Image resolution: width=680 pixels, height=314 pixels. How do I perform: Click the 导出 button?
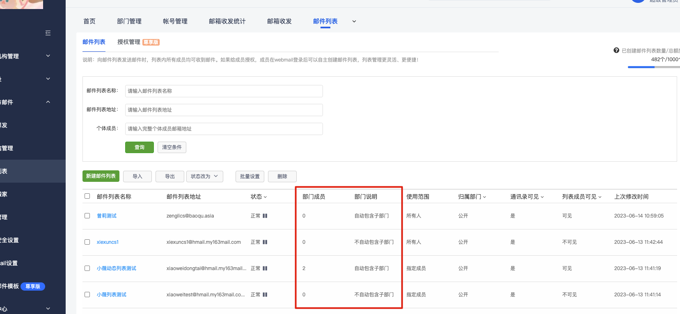coord(170,176)
